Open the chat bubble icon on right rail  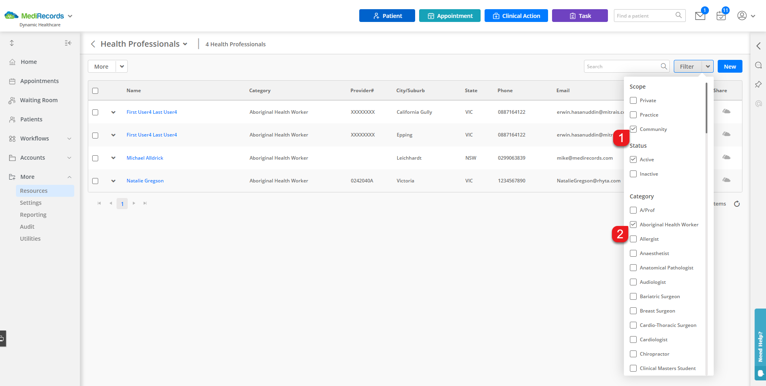(x=758, y=65)
